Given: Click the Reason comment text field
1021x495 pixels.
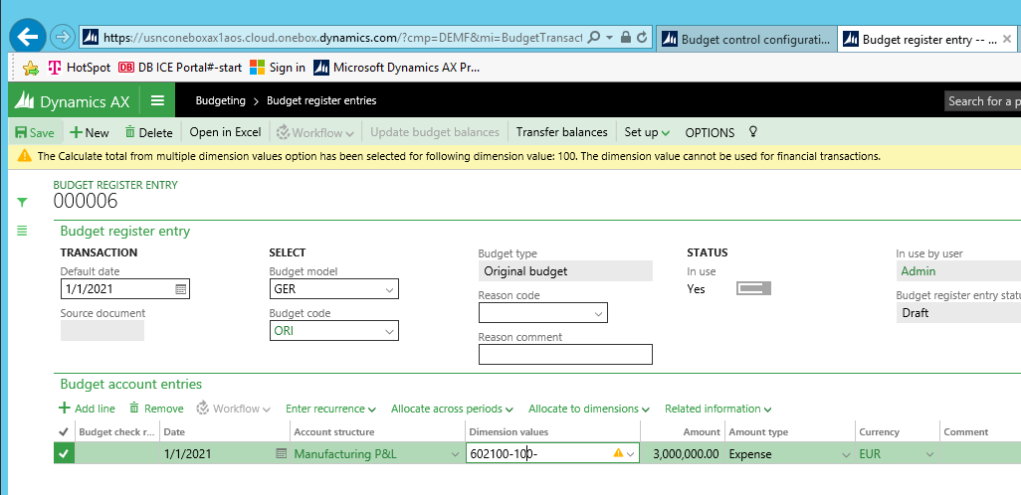Looking at the screenshot, I should coord(565,354).
